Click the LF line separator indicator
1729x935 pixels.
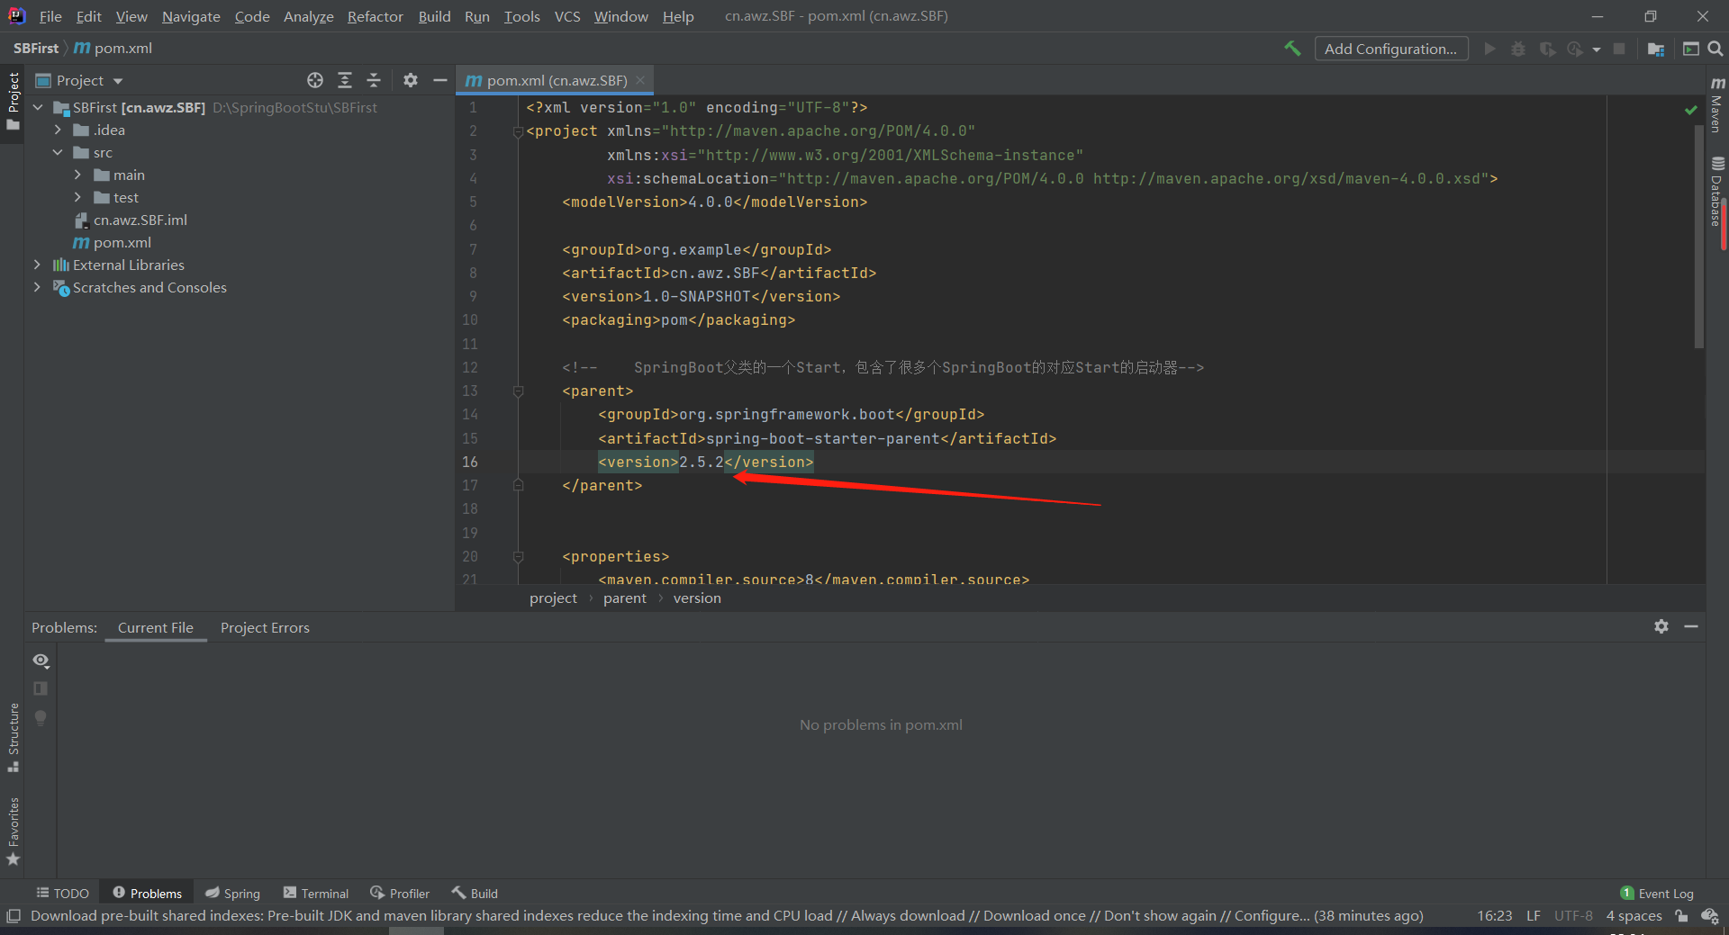coord(1534,916)
